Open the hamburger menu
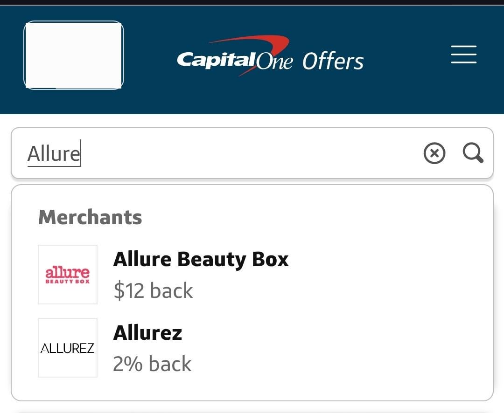 tap(463, 55)
